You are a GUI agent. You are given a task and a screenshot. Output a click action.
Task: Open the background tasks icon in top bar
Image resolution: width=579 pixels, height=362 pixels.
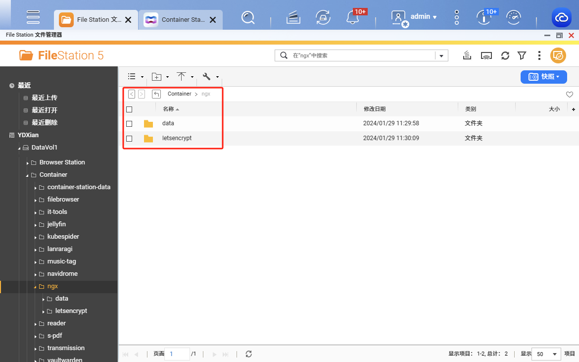point(293,17)
